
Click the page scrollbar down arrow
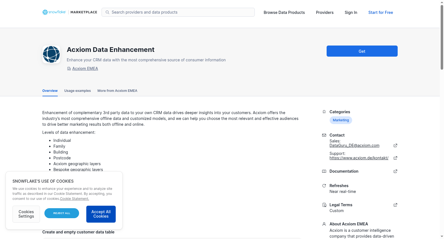coord(442,237)
